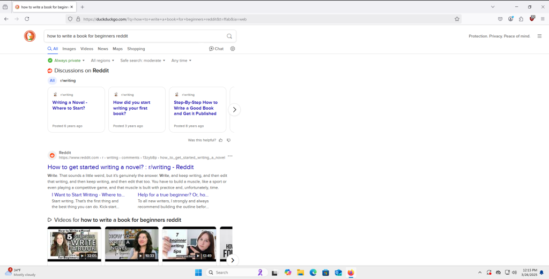This screenshot has width=549, height=279.
Task: Click the tracking protection shield icon
Action: pyautogui.click(x=70, y=19)
